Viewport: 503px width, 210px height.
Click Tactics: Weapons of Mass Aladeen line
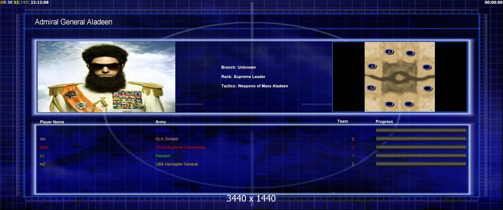[254, 86]
